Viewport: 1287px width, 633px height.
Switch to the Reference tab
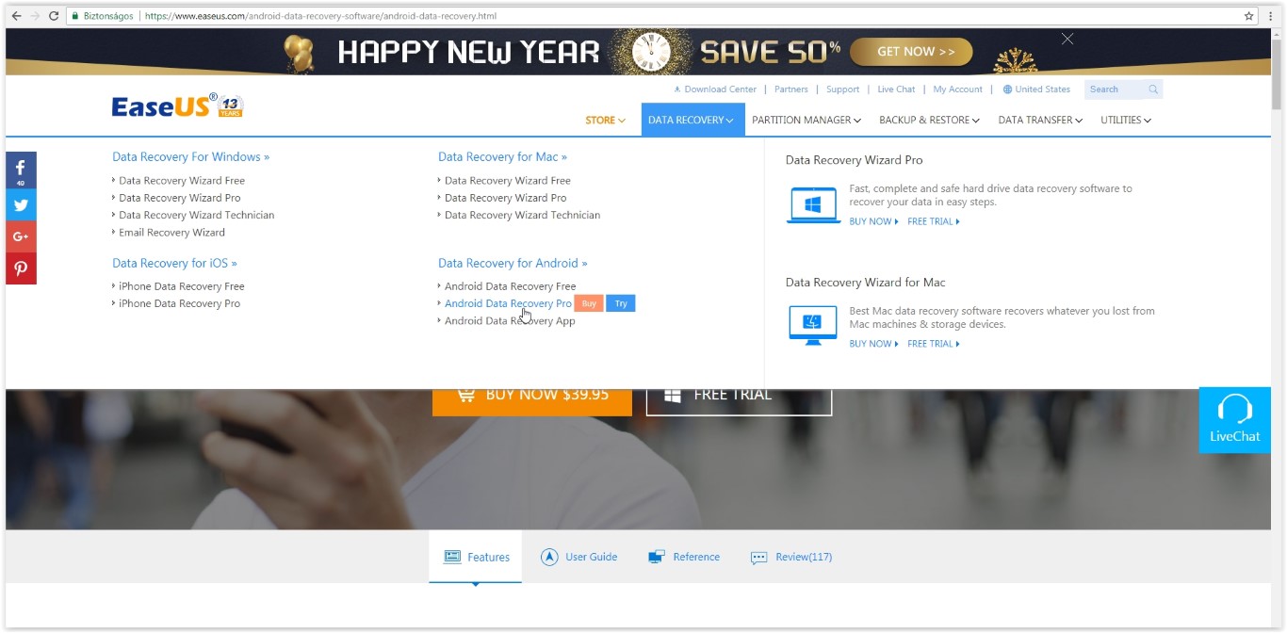click(684, 557)
